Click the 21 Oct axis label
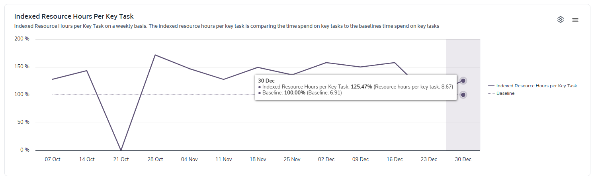 click(x=121, y=159)
